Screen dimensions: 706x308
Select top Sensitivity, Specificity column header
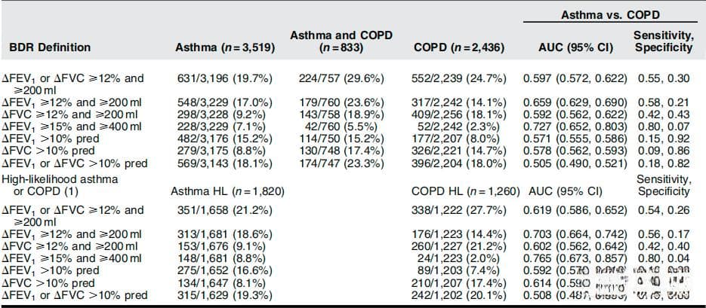click(x=664, y=41)
